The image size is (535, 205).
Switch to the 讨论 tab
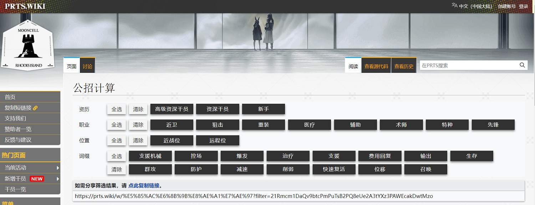[87, 66]
